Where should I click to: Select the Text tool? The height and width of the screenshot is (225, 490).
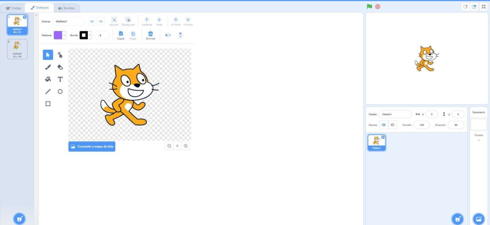click(60, 79)
